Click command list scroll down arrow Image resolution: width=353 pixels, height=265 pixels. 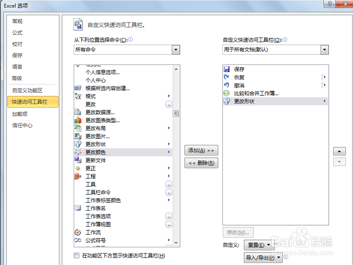[x=176, y=243]
